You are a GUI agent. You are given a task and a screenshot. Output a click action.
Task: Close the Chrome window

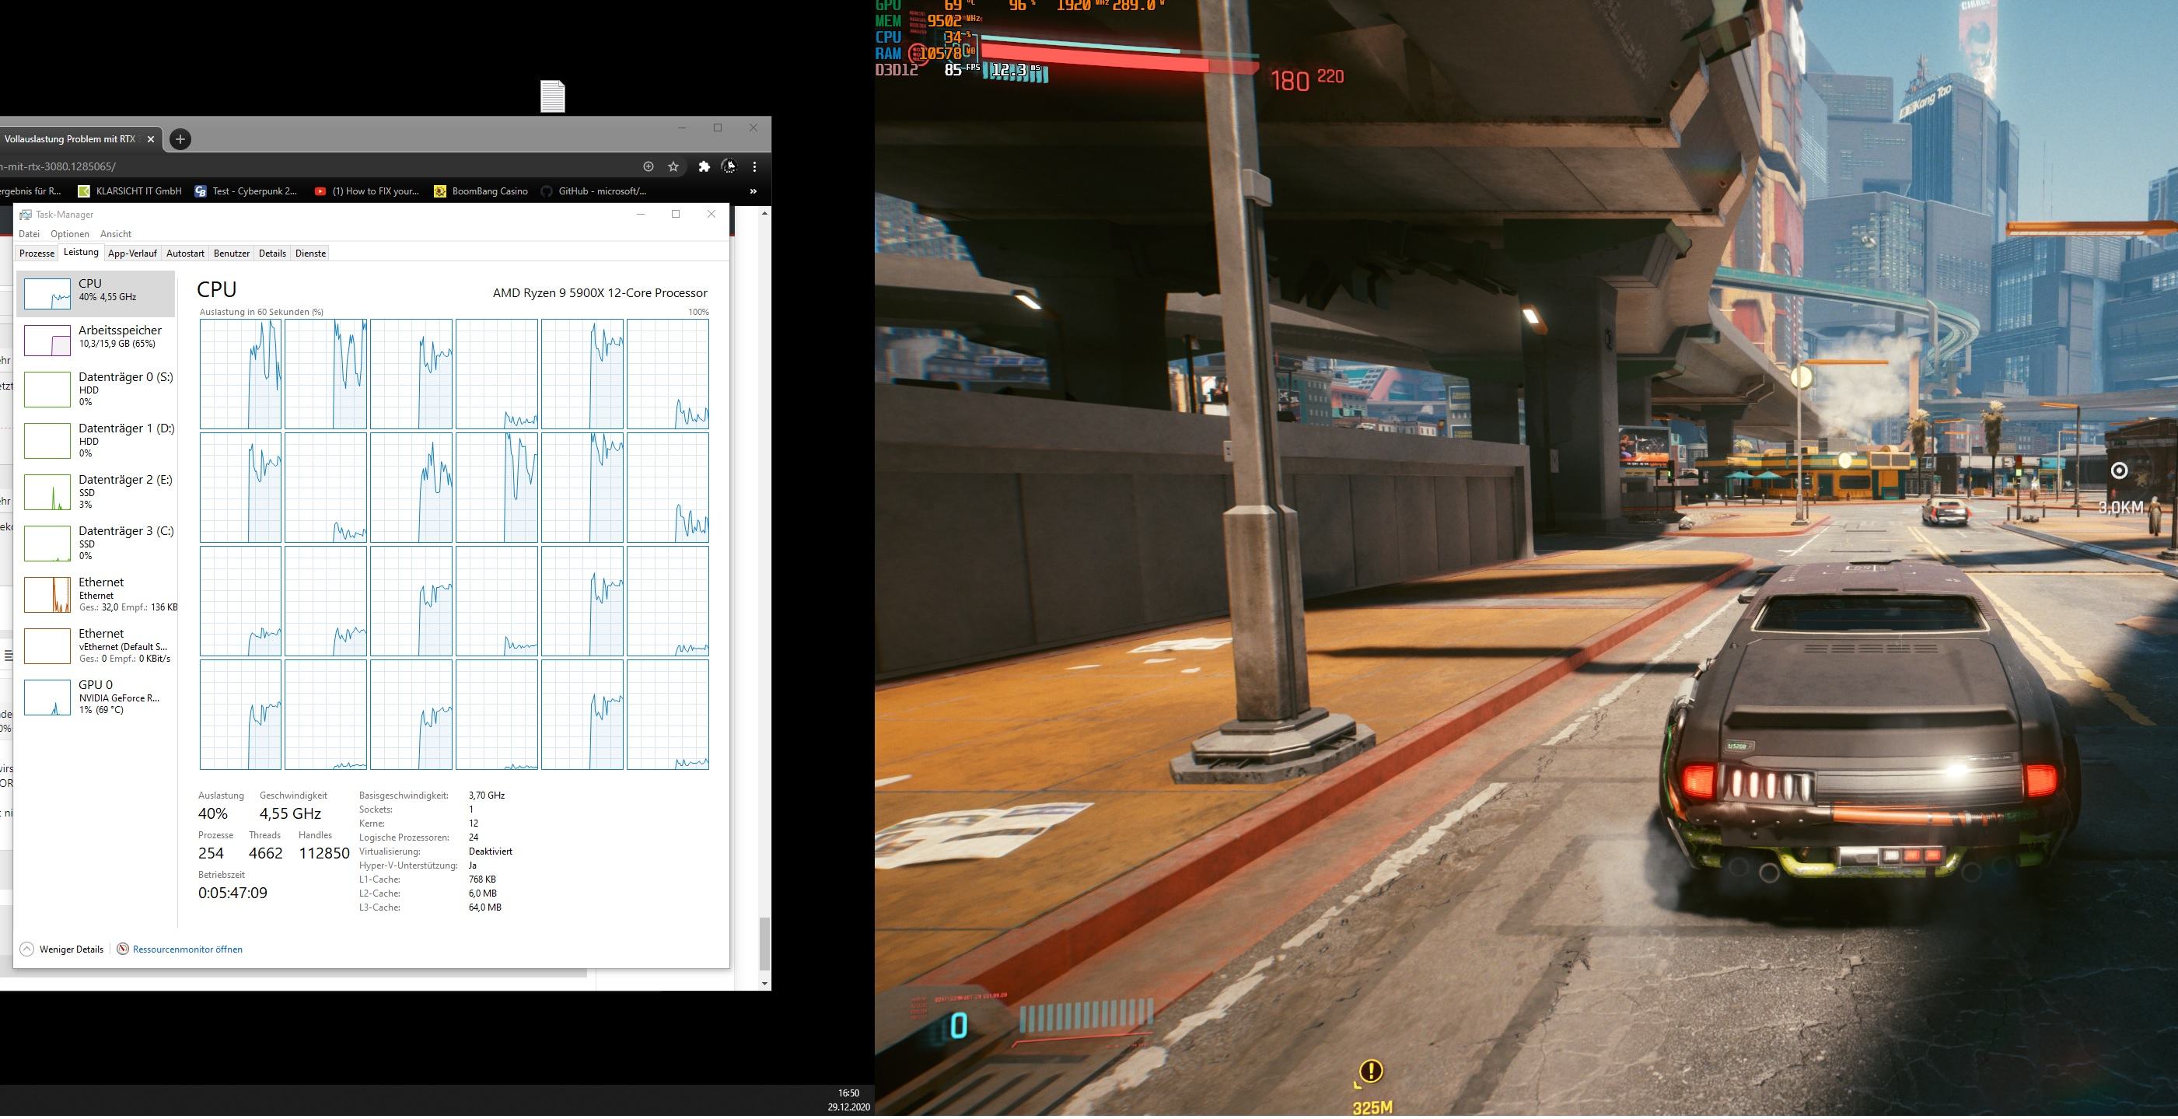753,128
